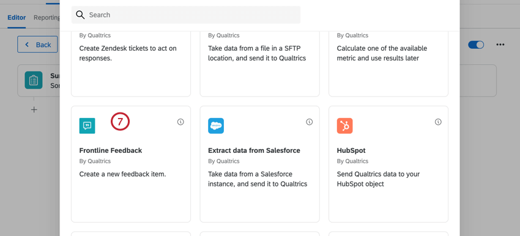
Task: Go back with the Back button
Action: click(x=37, y=45)
